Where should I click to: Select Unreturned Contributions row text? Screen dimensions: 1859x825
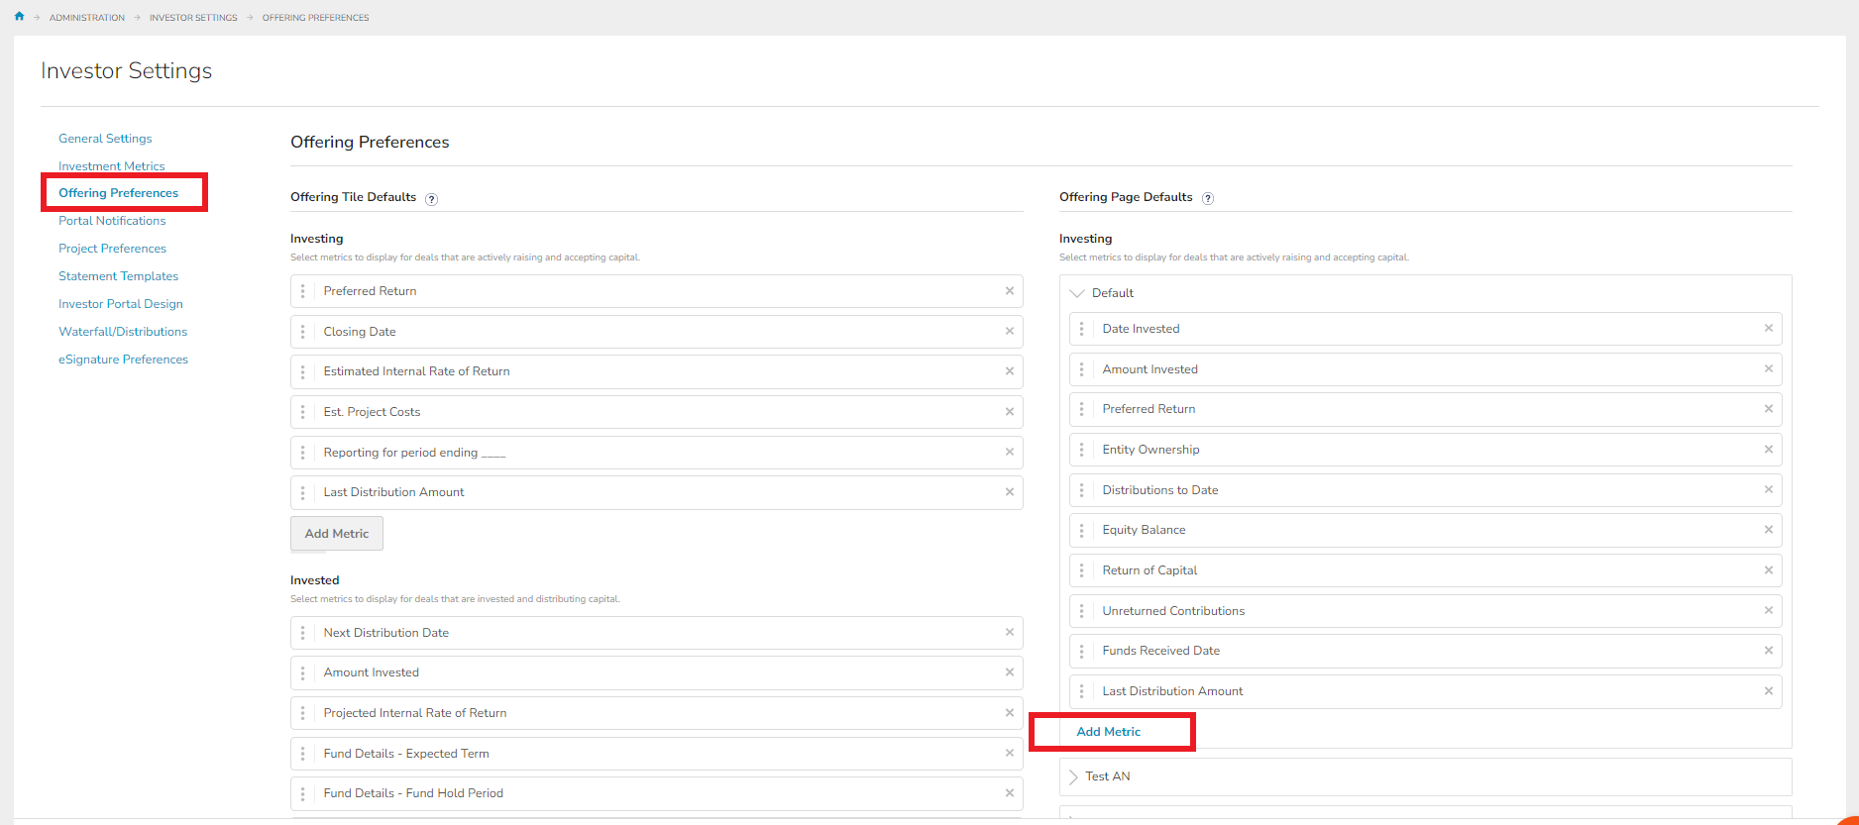click(x=1173, y=611)
